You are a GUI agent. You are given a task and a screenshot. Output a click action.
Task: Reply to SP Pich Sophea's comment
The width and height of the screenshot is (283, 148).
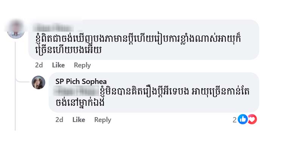[103, 120]
